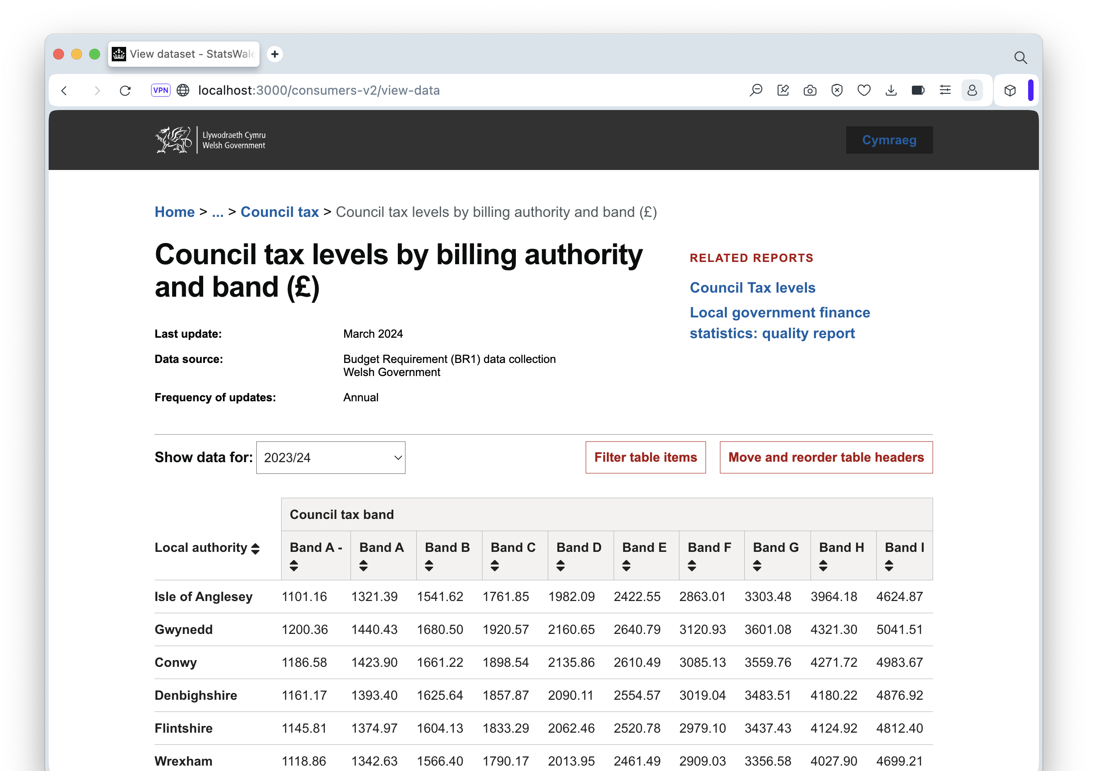Reload the page with the refresh icon
Viewport: 1093px width, 771px height.
pyautogui.click(x=125, y=91)
